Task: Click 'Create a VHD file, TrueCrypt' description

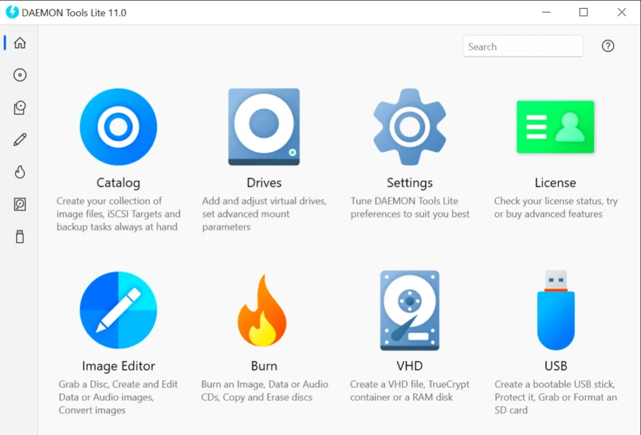Action: [409, 391]
